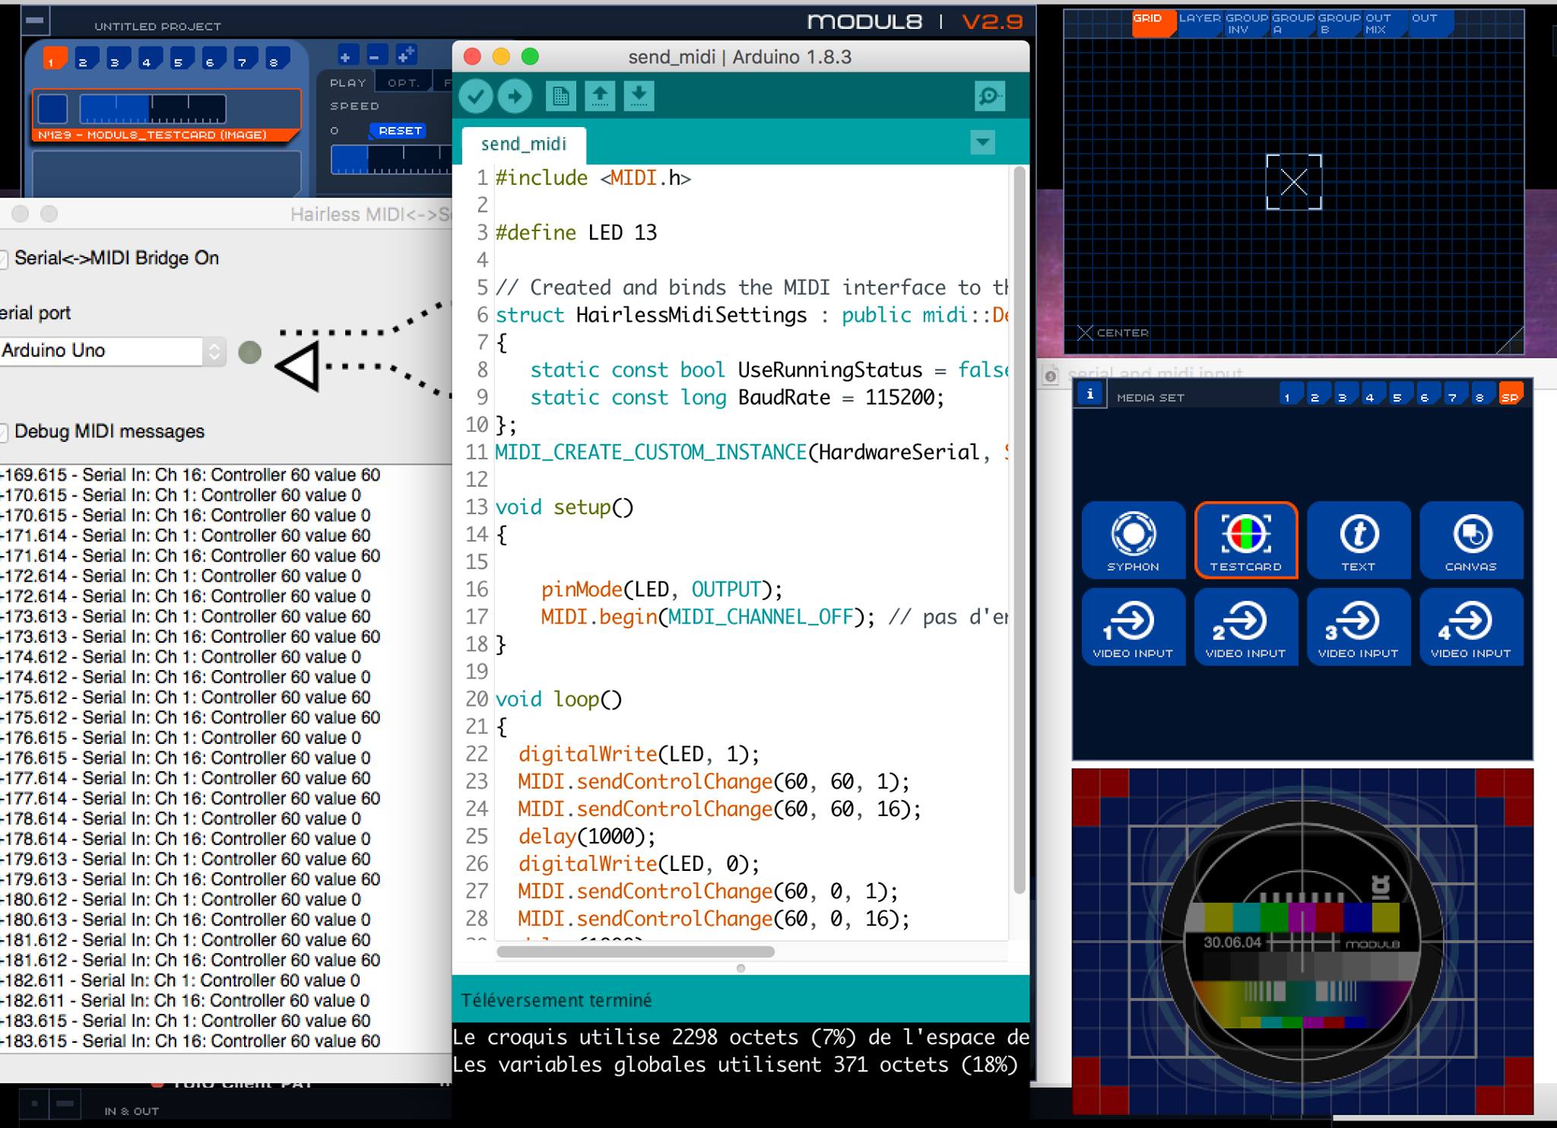
Task: Click the OPT. tab in Modul8
Action: (404, 83)
